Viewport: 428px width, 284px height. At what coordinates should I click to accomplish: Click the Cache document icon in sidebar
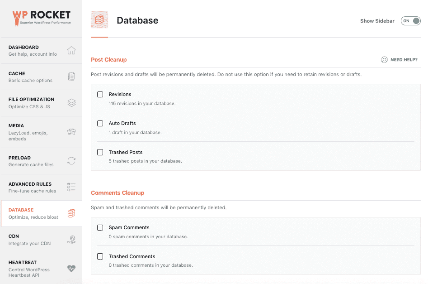click(71, 77)
